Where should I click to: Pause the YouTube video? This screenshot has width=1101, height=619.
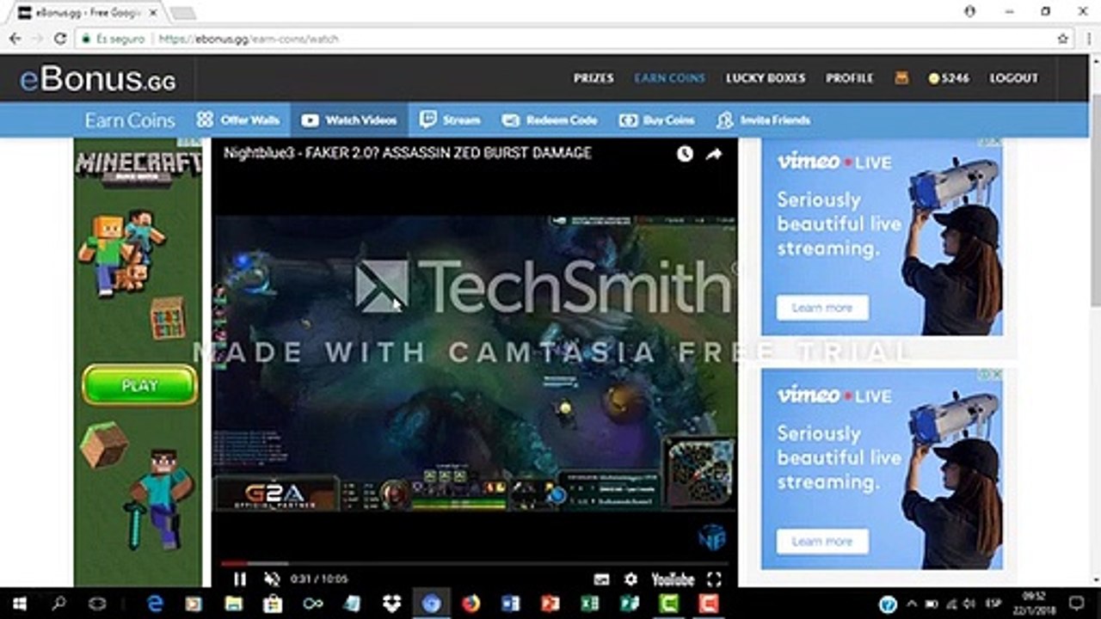click(240, 579)
